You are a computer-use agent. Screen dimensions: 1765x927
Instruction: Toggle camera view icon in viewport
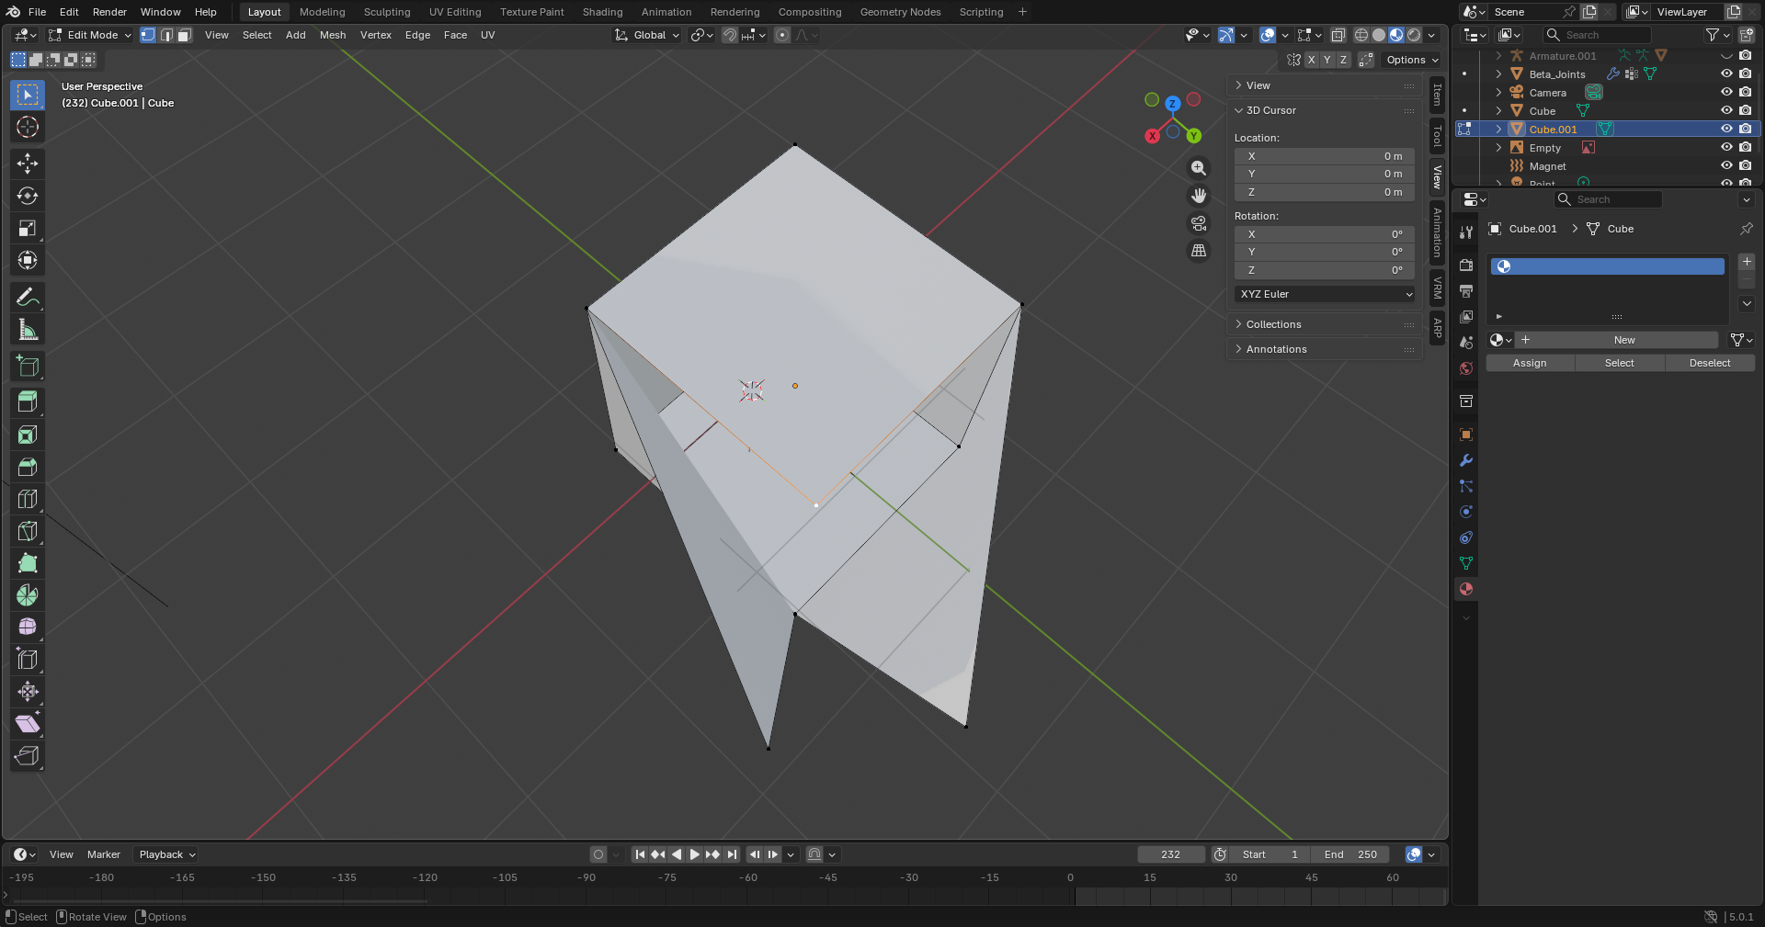[x=1199, y=223]
